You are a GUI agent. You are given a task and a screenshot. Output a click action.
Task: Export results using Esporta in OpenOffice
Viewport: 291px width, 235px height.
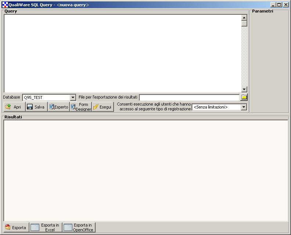79,227
